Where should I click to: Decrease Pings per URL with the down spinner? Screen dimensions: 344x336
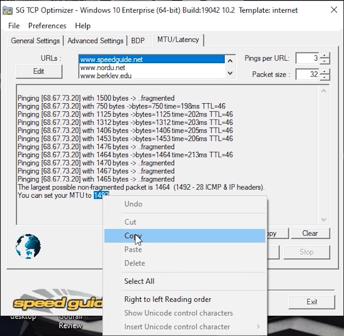tap(325, 61)
